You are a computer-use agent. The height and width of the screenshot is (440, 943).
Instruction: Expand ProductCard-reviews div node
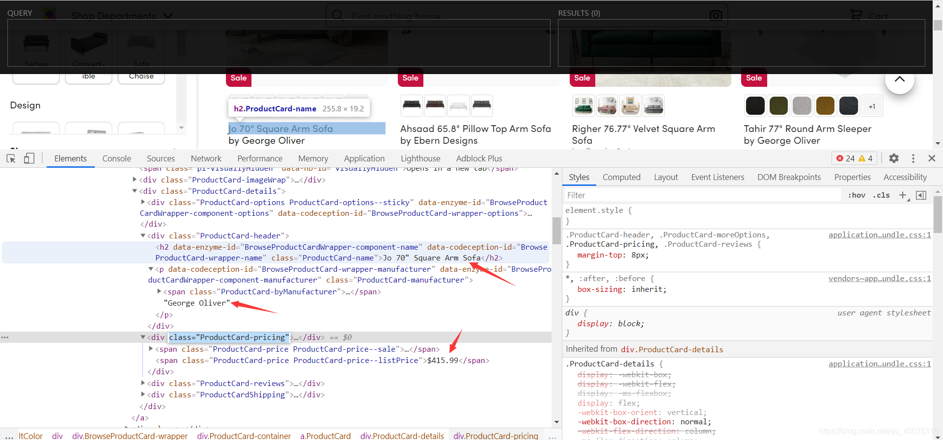pos(143,383)
